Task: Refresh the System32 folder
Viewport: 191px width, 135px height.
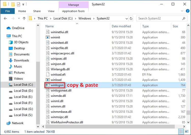Action: pos(131,18)
